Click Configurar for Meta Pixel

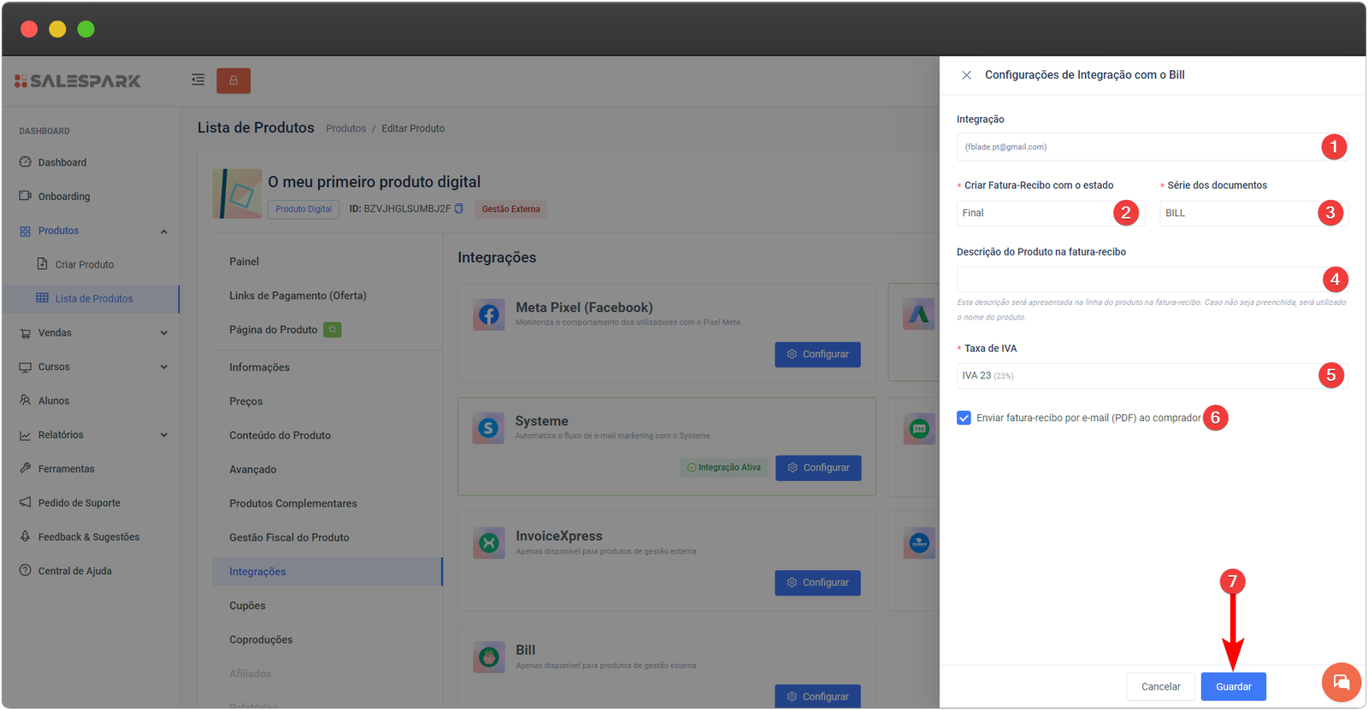[817, 355]
